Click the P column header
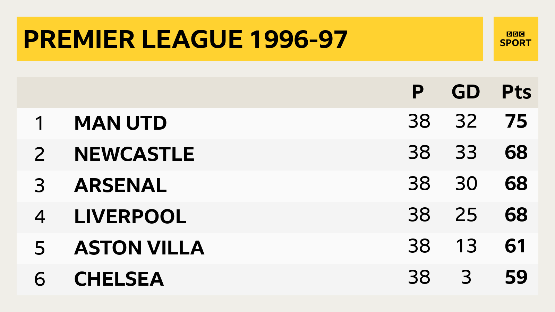The height and width of the screenshot is (312, 555). pos(418,92)
